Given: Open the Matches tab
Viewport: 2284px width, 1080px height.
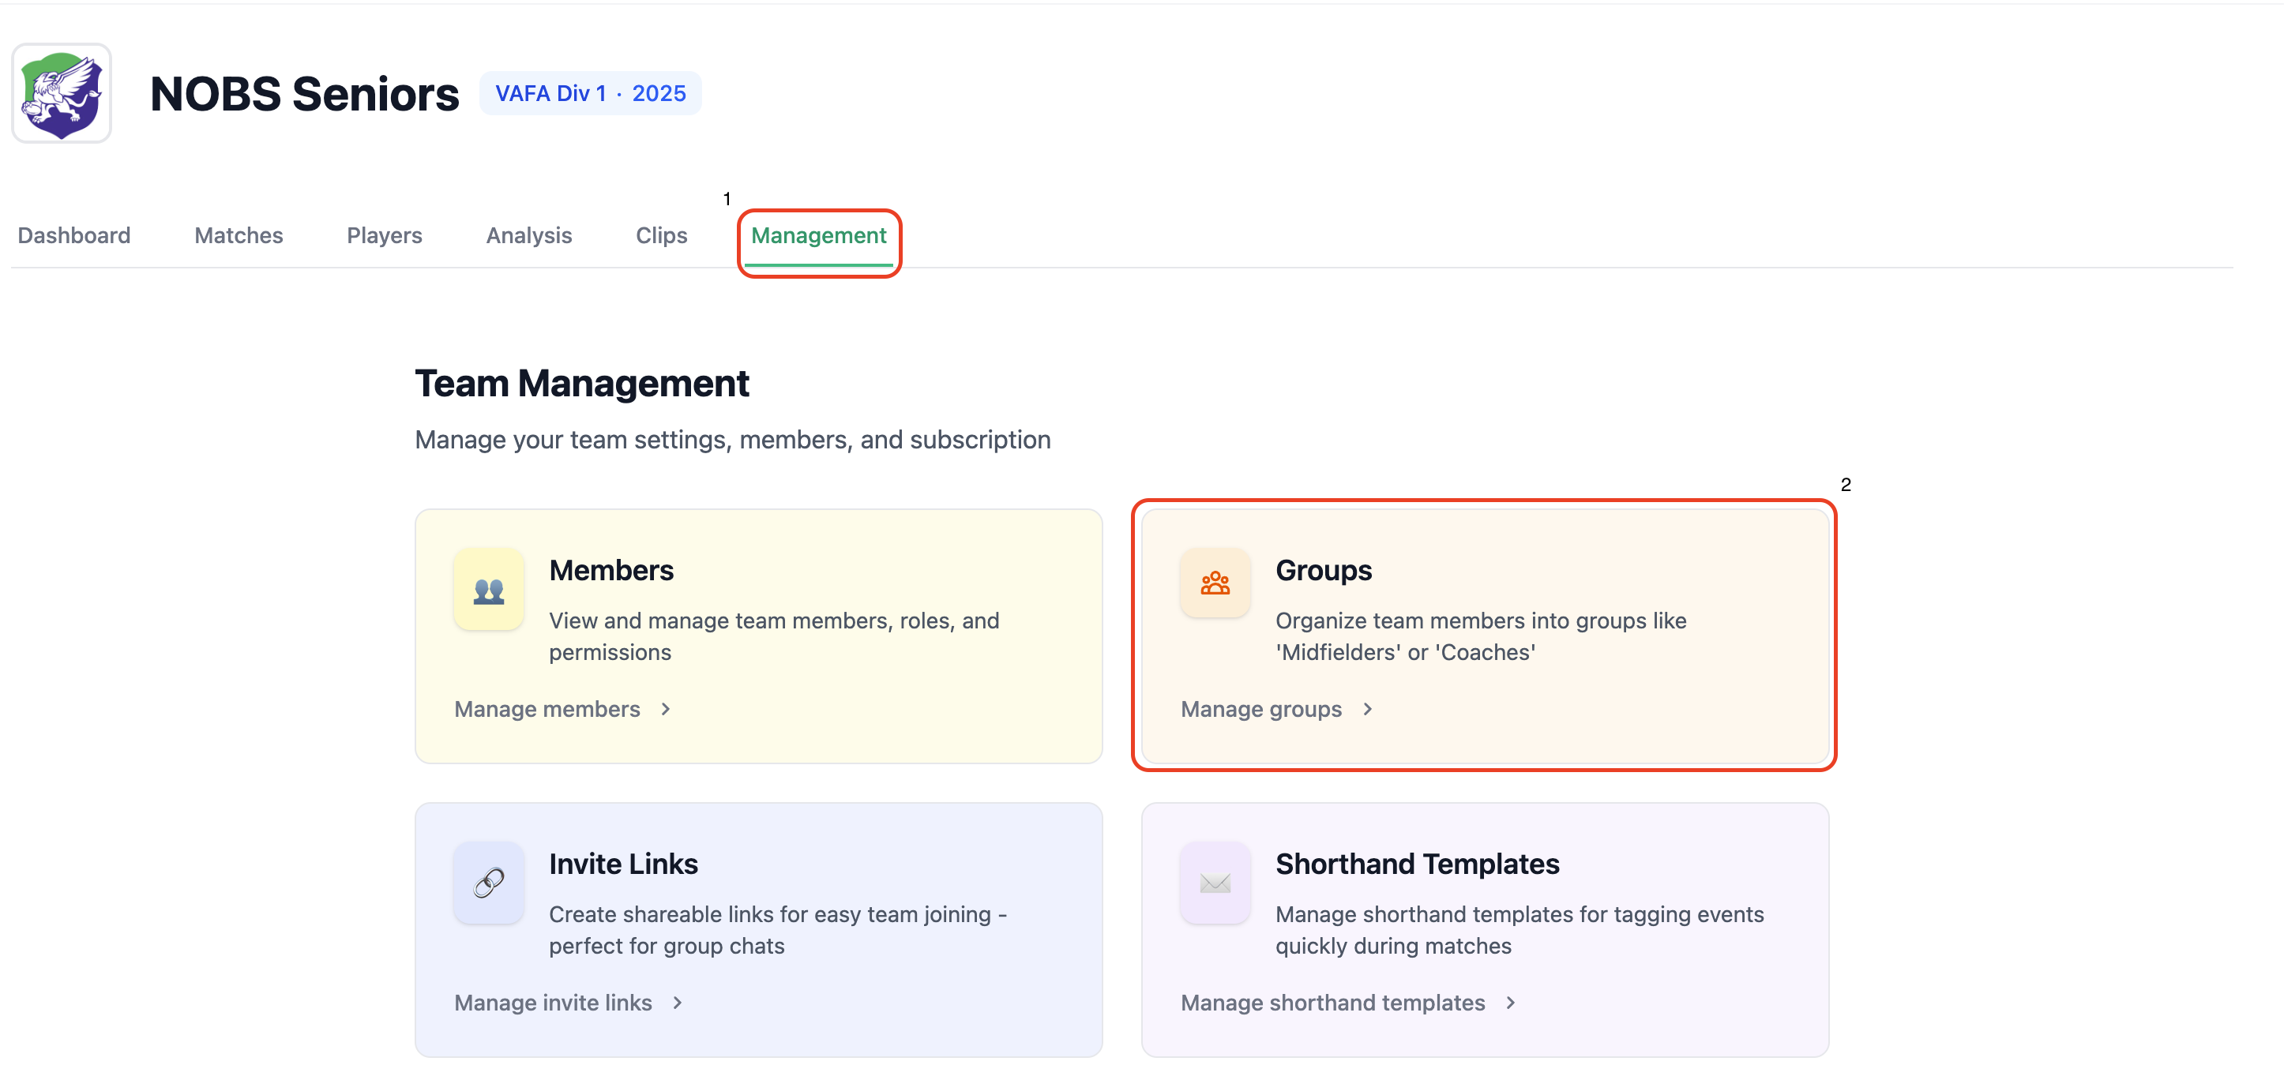Looking at the screenshot, I should [x=238, y=236].
